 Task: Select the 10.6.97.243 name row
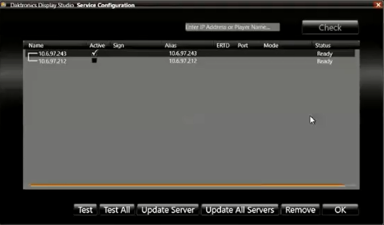pyautogui.click(x=52, y=53)
